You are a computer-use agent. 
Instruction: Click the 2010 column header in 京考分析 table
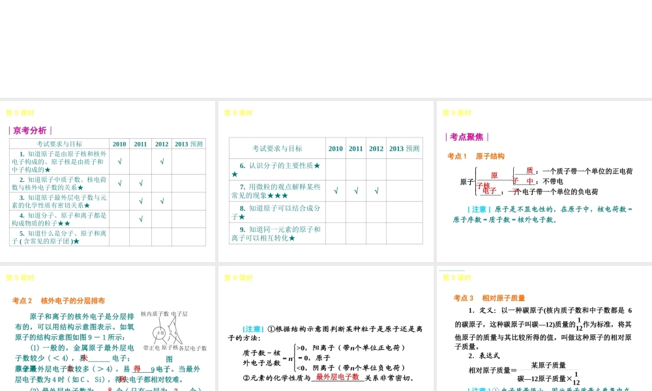pyautogui.click(x=119, y=144)
